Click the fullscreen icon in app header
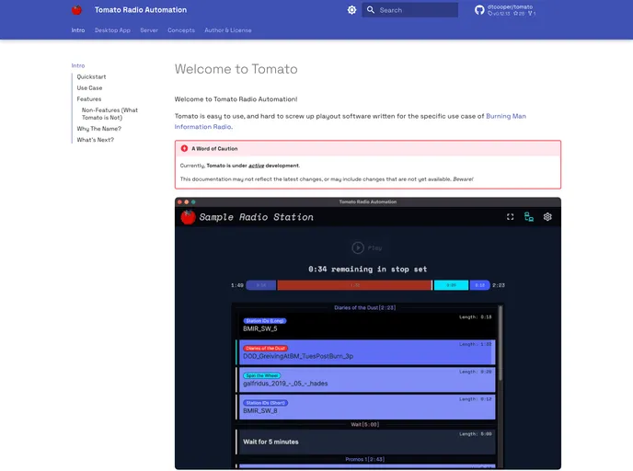633x471 pixels. [511, 217]
